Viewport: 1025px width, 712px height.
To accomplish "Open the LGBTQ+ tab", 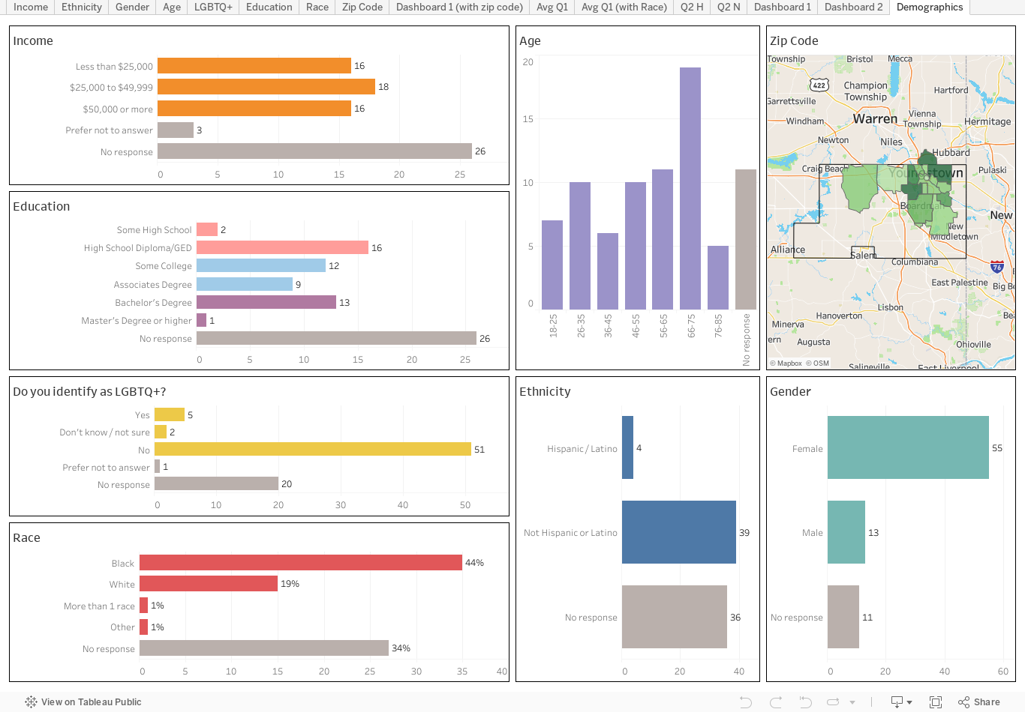I will point(213,7).
